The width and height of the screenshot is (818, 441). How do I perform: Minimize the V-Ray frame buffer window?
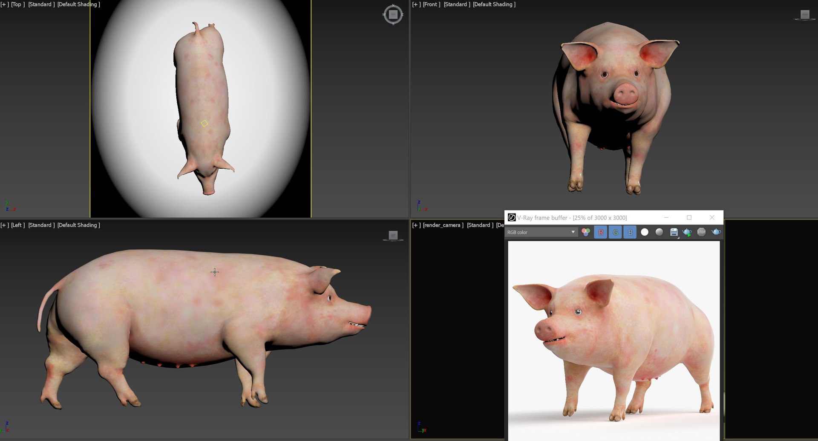point(666,218)
